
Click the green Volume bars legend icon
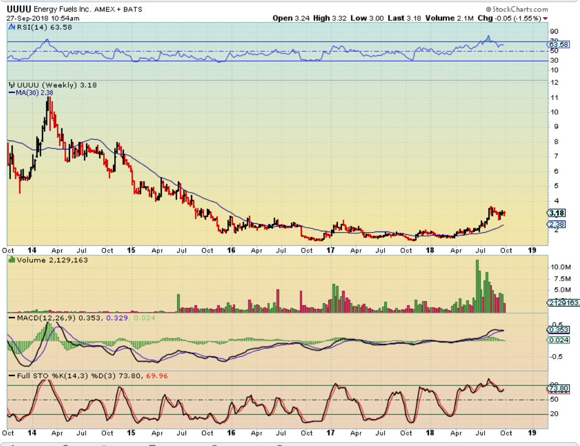click(x=12, y=260)
